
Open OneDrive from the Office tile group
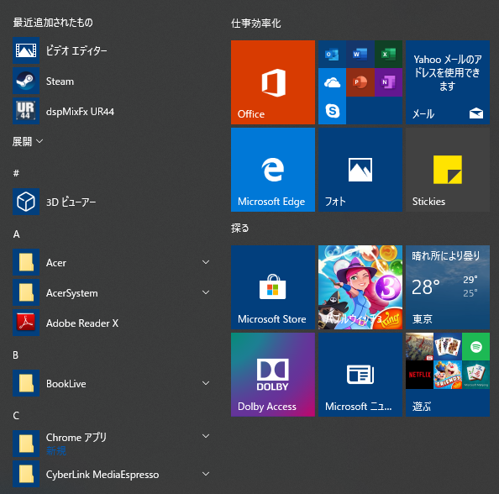(x=332, y=82)
